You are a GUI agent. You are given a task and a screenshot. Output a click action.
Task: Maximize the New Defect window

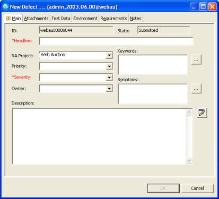coord(203,7)
